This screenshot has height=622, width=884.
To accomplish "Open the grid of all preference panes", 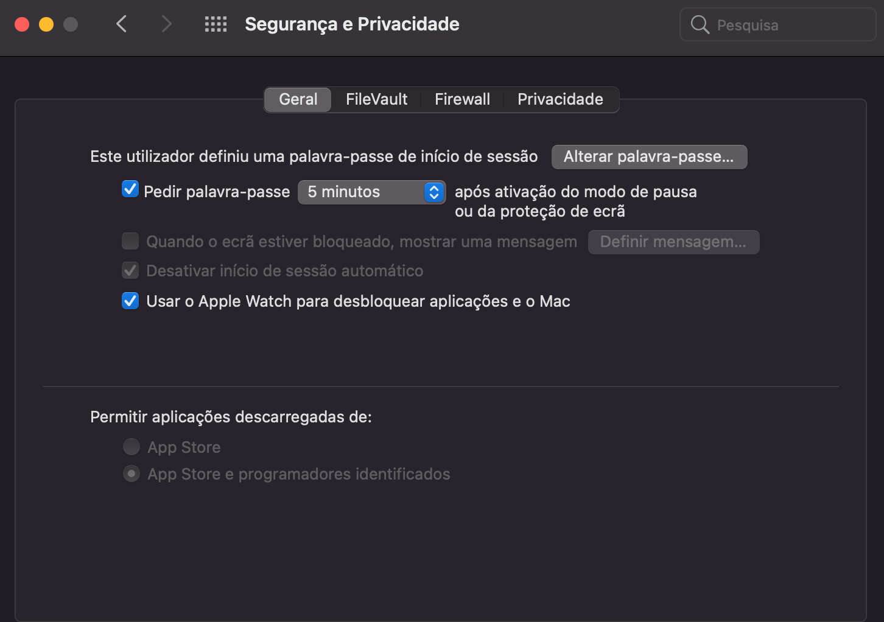I will coord(216,24).
